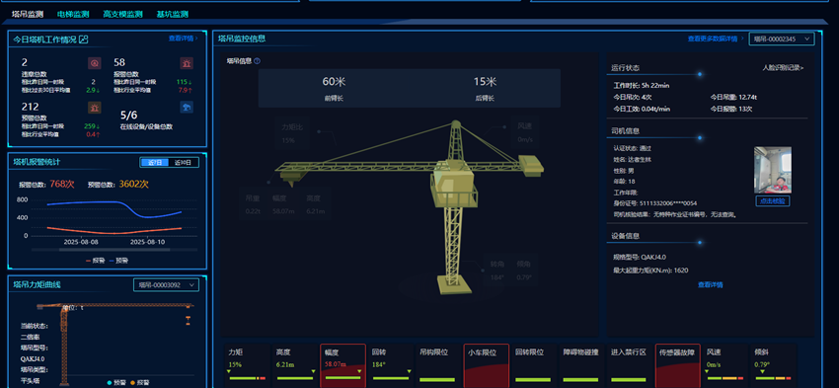Click the help icon next to 塔吊信息
Image resolution: width=839 pixels, height=388 pixels.
click(258, 61)
